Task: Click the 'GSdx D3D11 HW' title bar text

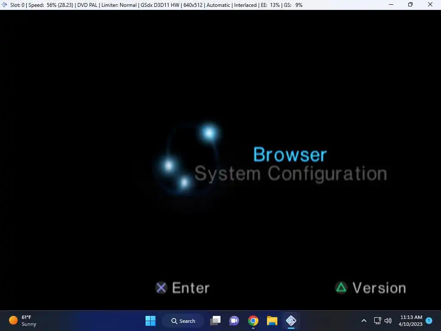Action: pyautogui.click(x=160, y=5)
